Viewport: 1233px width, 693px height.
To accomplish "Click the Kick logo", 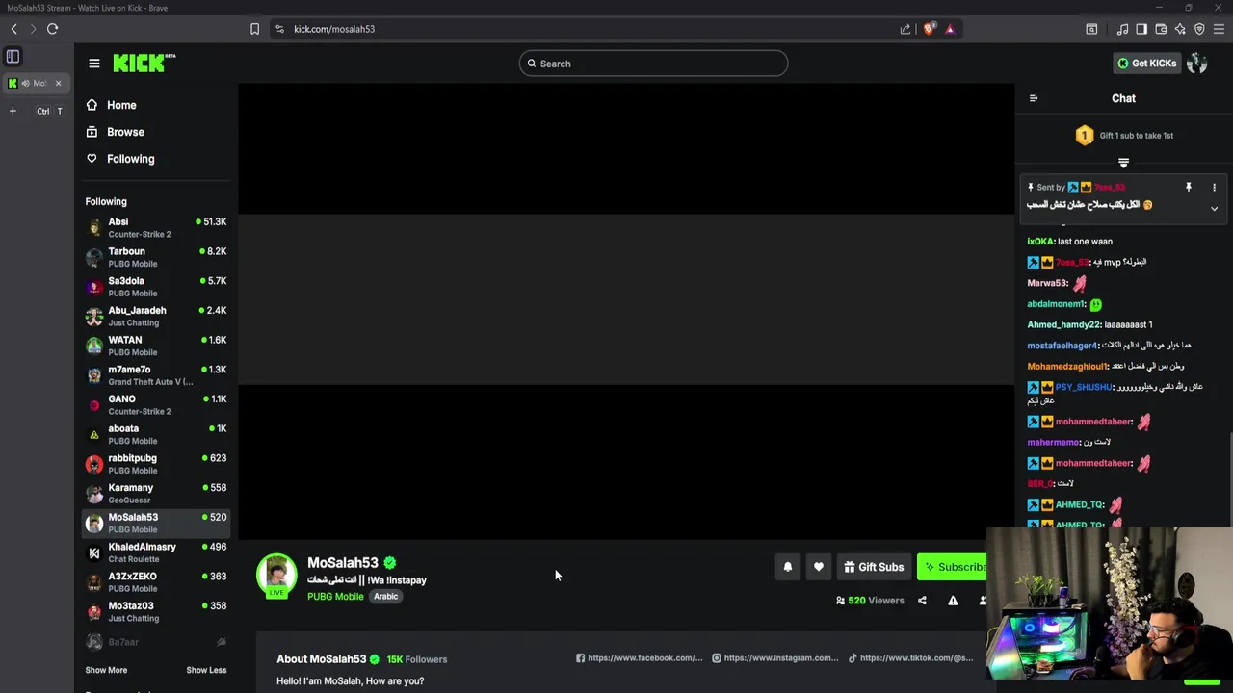I will click(x=144, y=64).
